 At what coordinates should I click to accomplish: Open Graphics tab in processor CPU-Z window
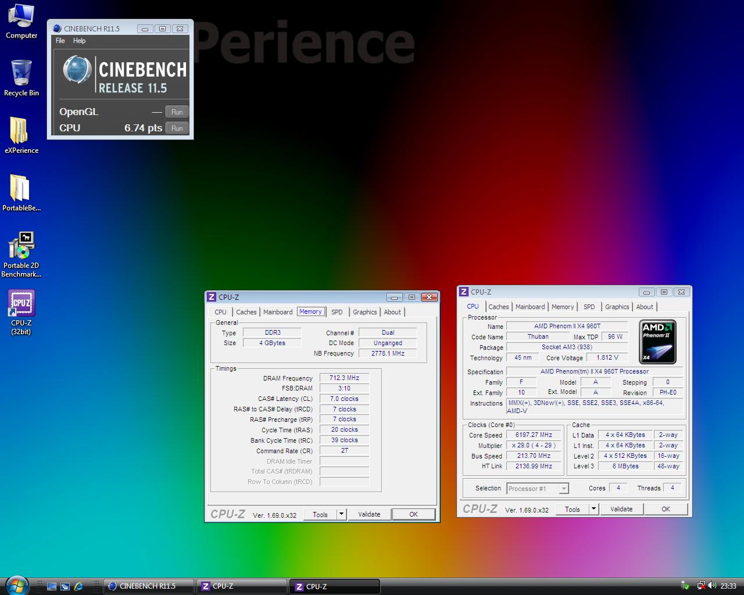617,307
